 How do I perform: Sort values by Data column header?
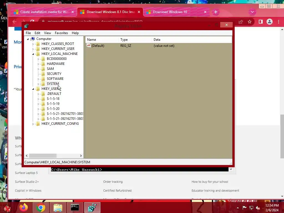tap(192, 40)
